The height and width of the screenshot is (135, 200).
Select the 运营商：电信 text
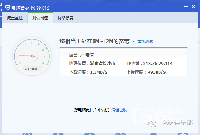(81, 55)
